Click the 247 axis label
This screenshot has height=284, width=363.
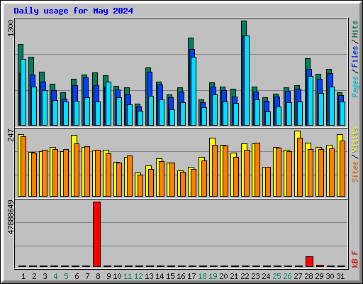click(11, 135)
